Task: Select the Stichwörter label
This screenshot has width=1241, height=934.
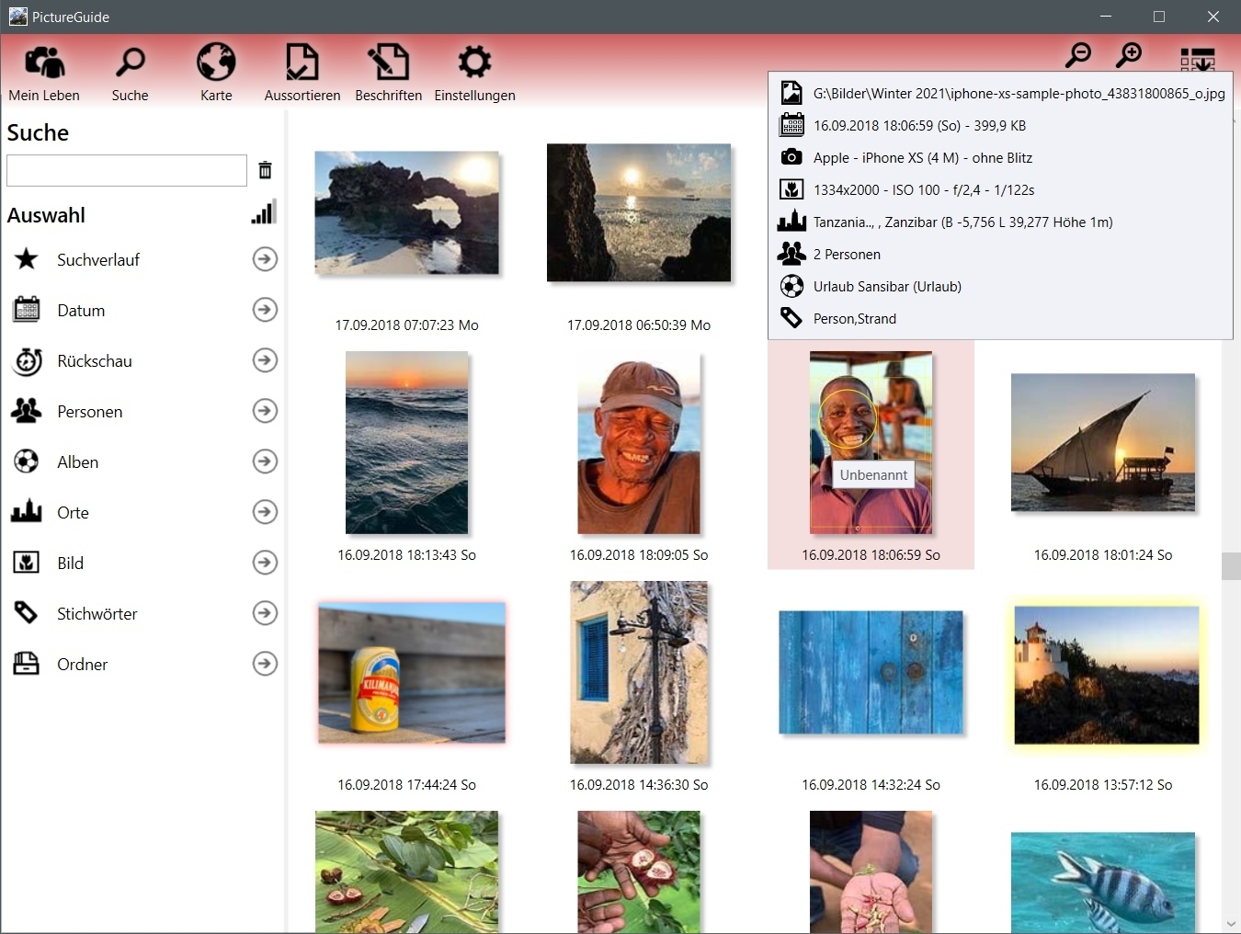Action: 97,614
